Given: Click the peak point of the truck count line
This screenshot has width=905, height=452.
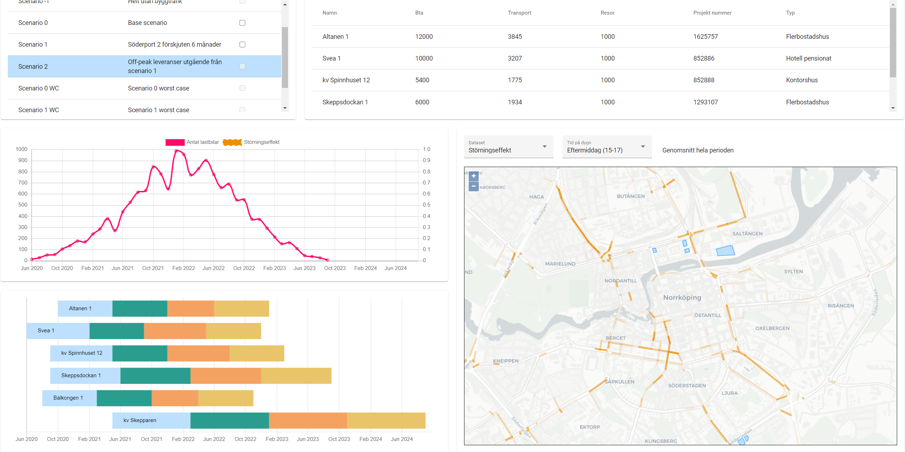Looking at the screenshot, I should pos(176,151).
